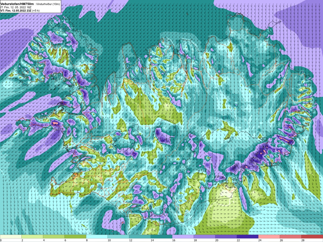Click the legend value '24'
This screenshot has height=242, width=323.
(x=260, y=240)
